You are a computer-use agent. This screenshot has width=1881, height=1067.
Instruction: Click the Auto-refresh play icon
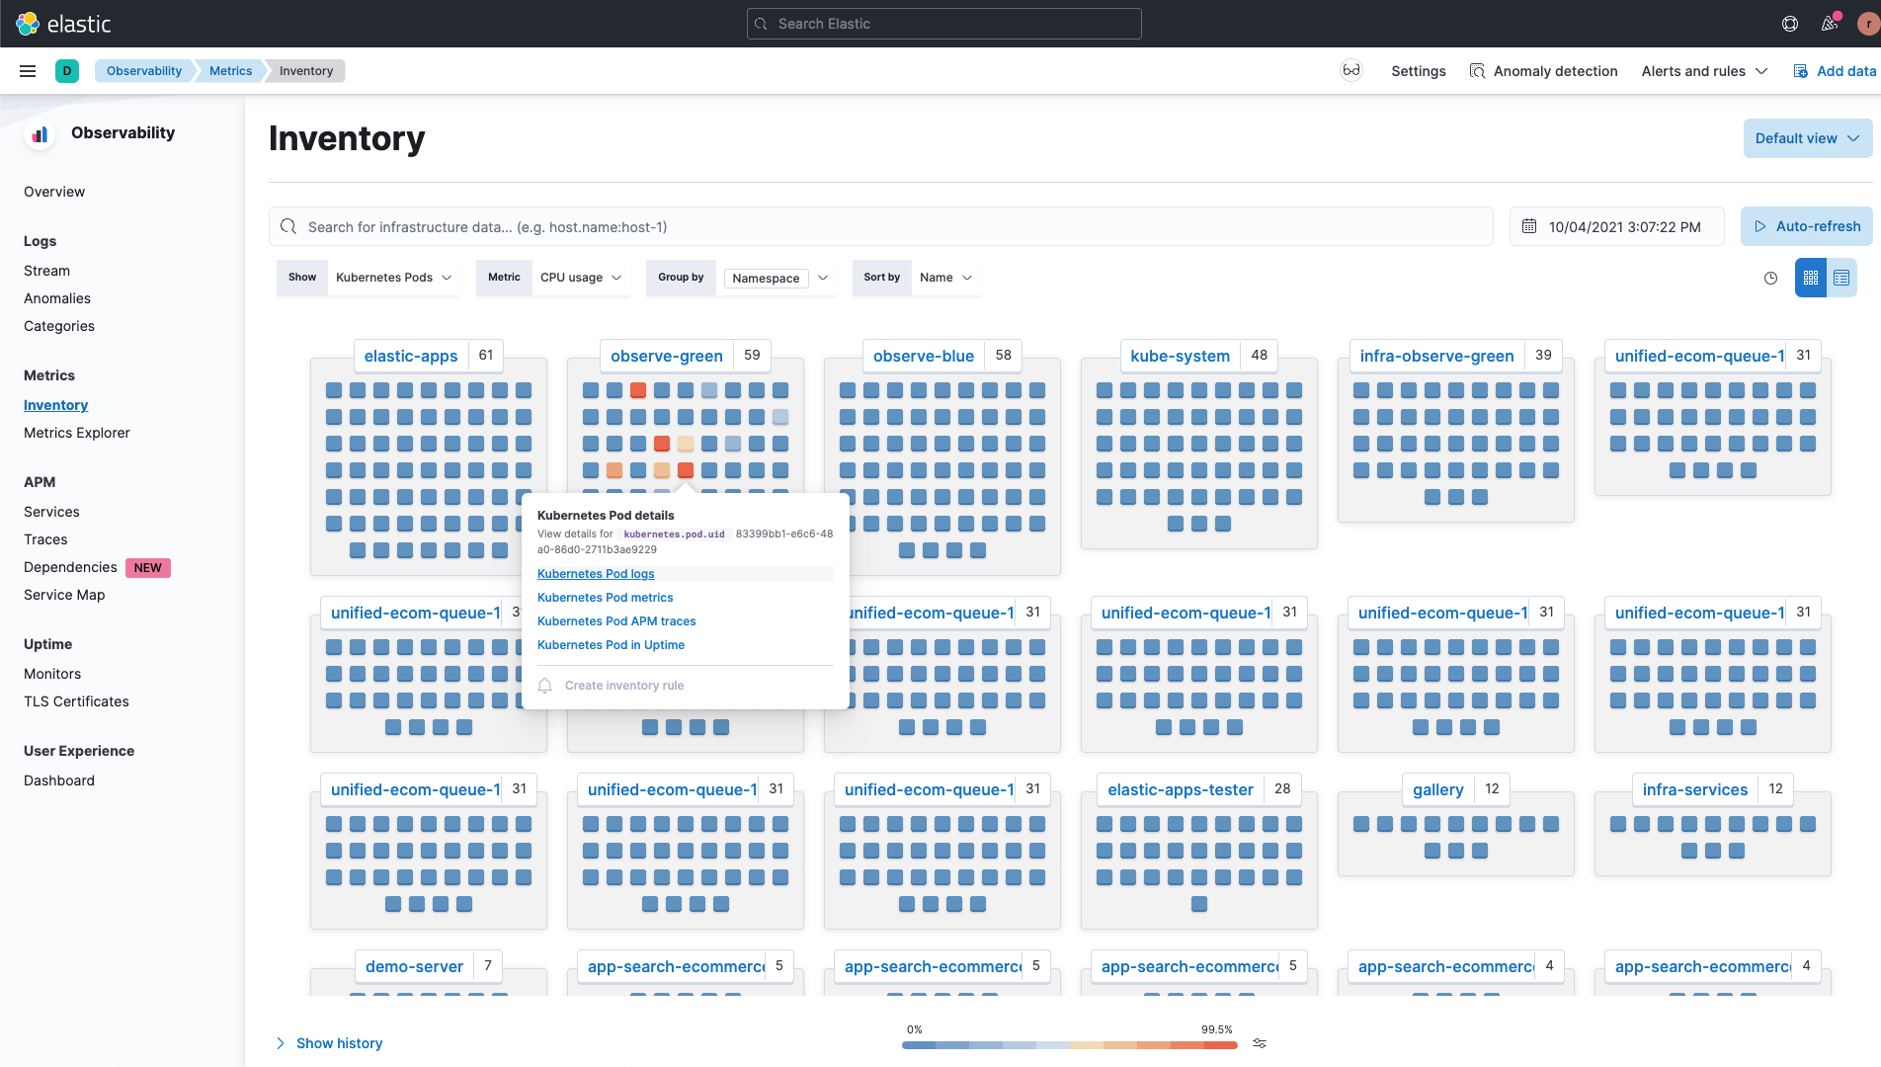coord(1760,226)
